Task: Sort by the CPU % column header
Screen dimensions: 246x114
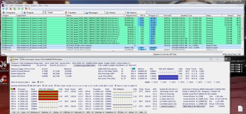Action: click(x=142, y=16)
